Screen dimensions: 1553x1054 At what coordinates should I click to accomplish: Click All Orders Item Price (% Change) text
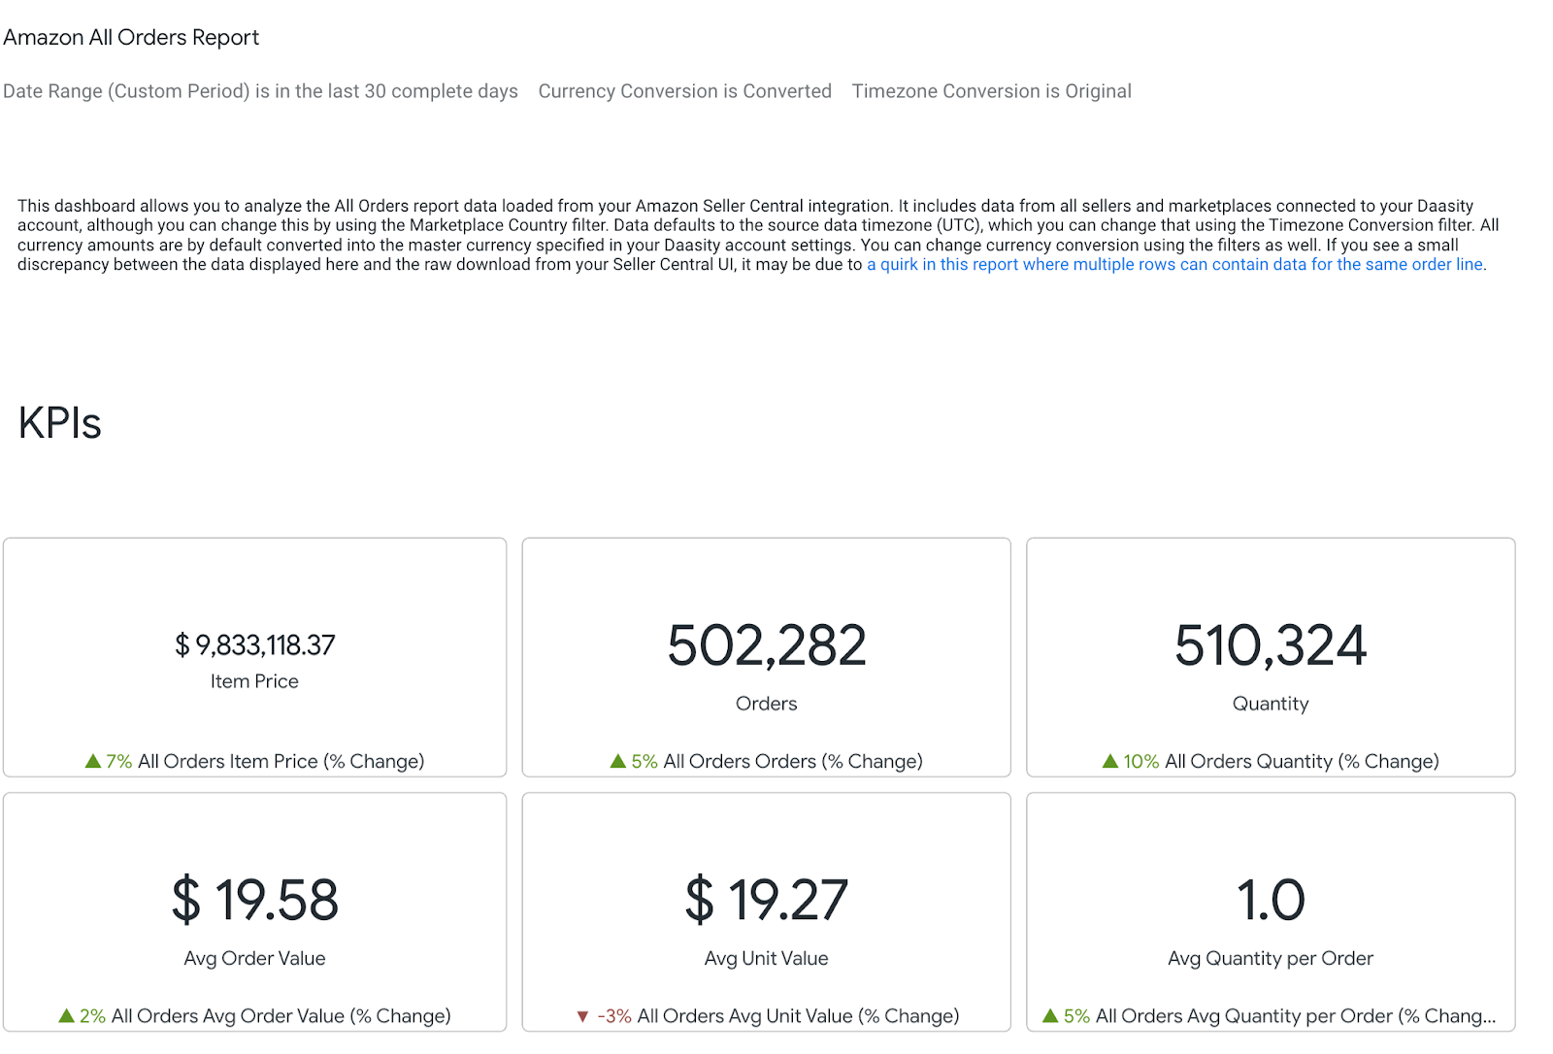tap(281, 762)
